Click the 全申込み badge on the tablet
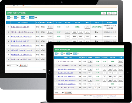The image size is (132, 103). pos(75,54)
